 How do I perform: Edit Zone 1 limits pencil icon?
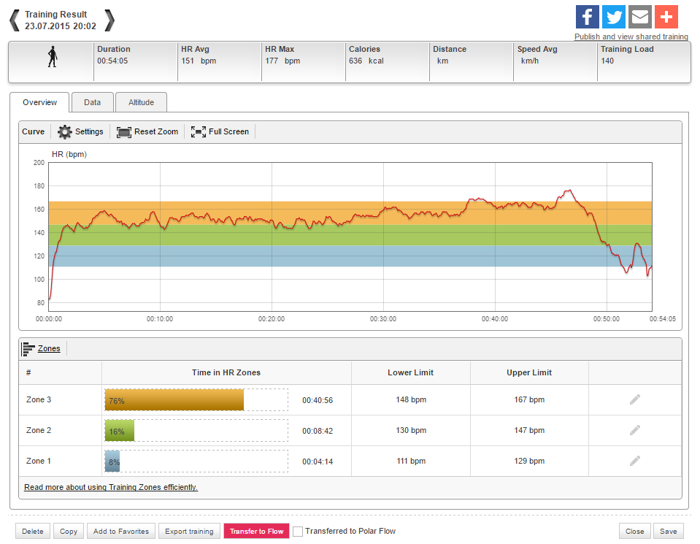coord(635,461)
